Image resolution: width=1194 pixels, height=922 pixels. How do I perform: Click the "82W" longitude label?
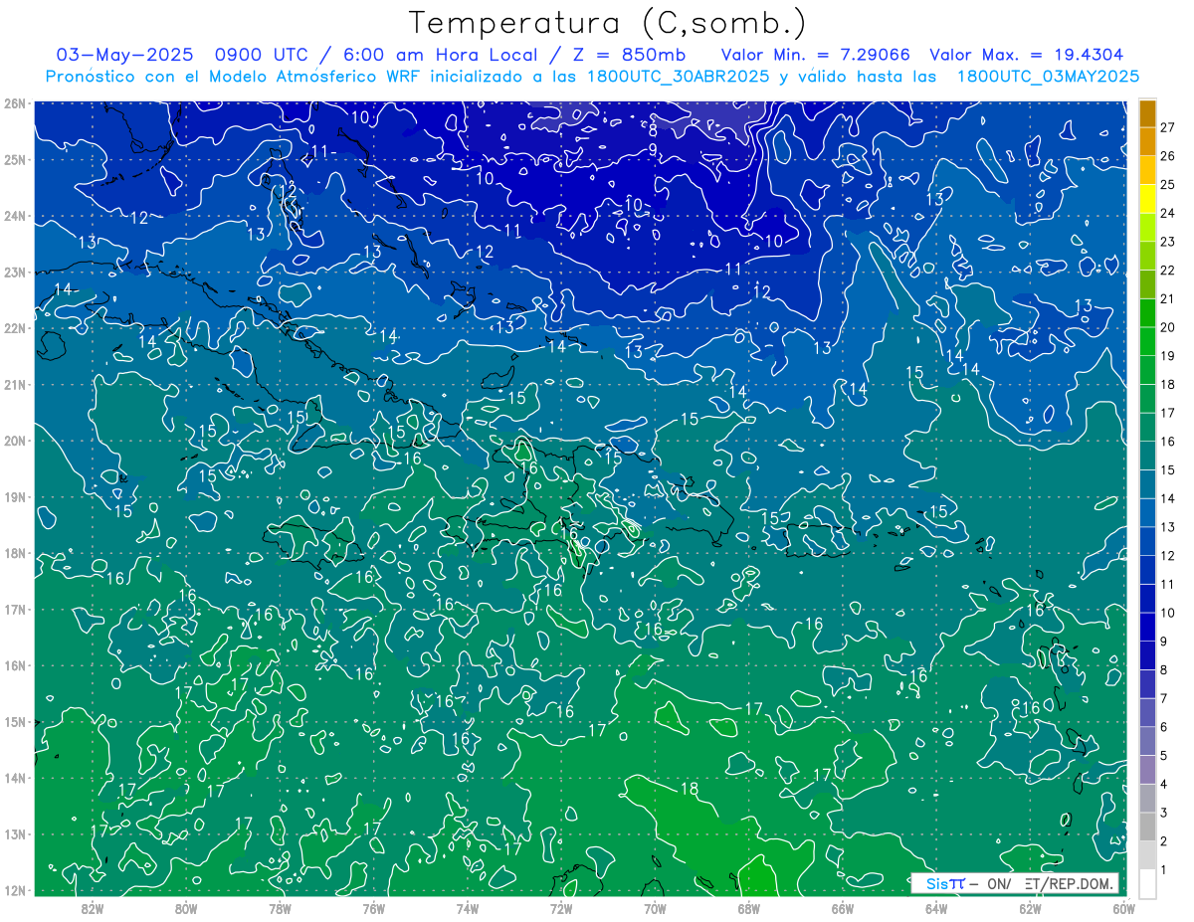pyautogui.click(x=93, y=908)
